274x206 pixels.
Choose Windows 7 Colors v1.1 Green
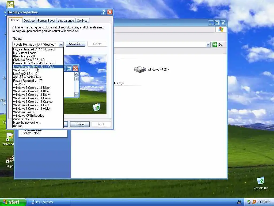tap(38, 98)
